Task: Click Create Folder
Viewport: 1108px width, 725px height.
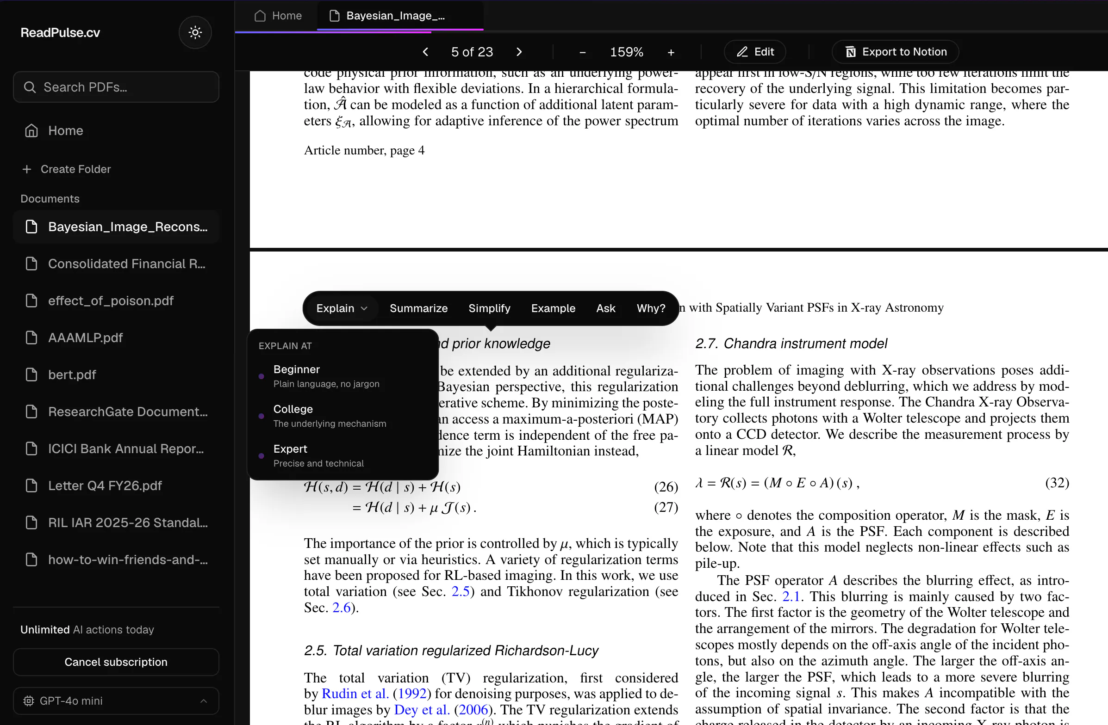Action: 67,169
